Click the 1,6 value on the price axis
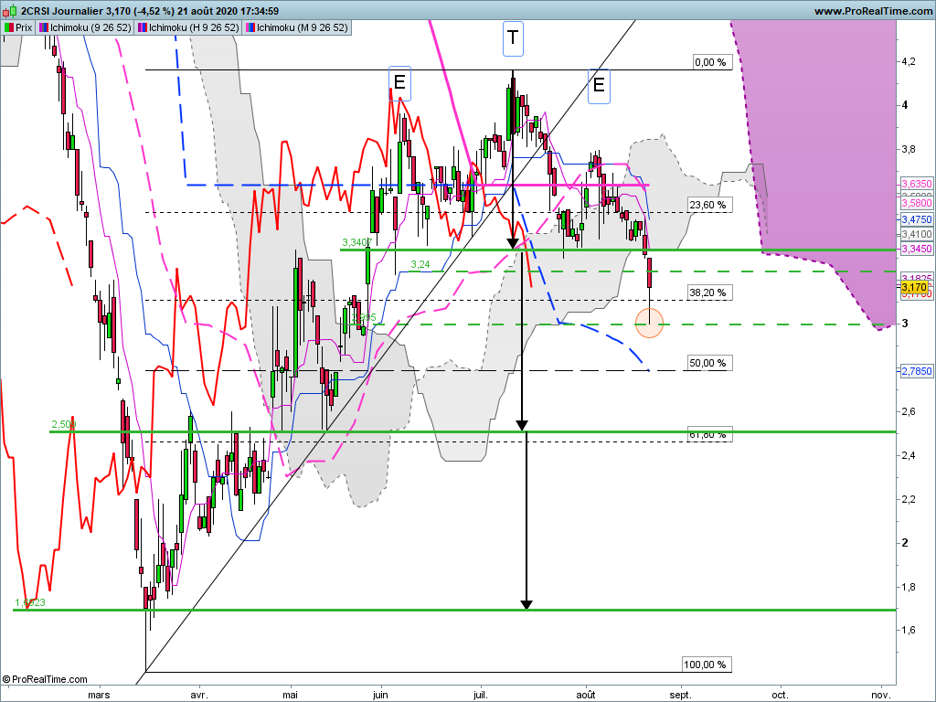This screenshot has height=702, width=936. [x=909, y=631]
